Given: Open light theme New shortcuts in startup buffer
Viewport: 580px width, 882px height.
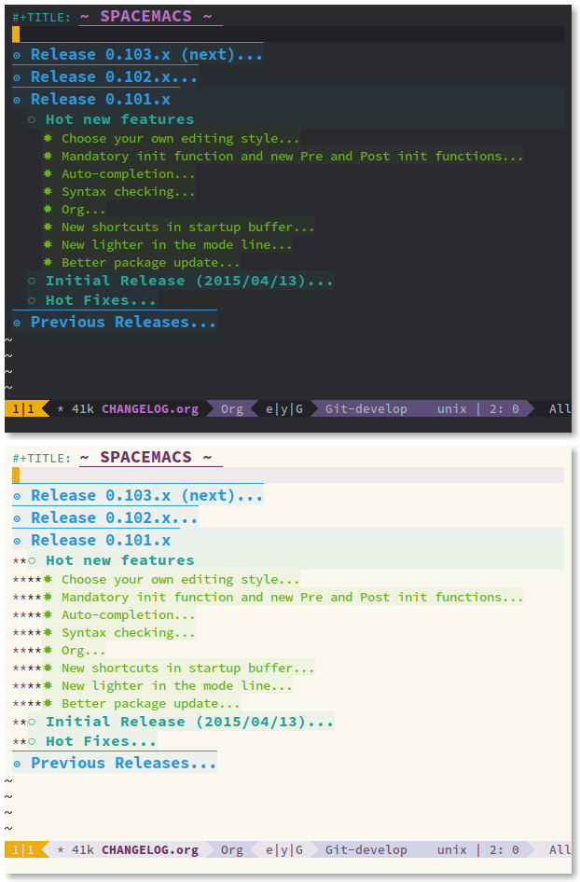Looking at the screenshot, I should click(187, 668).
